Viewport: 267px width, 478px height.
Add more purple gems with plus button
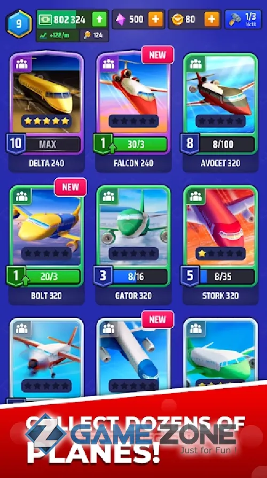(x=155, y=19)
